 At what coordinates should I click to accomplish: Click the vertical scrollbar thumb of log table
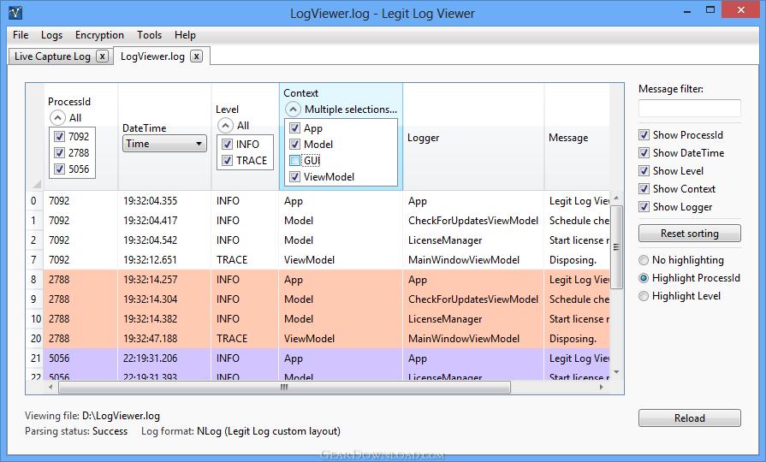click(616, 247)
